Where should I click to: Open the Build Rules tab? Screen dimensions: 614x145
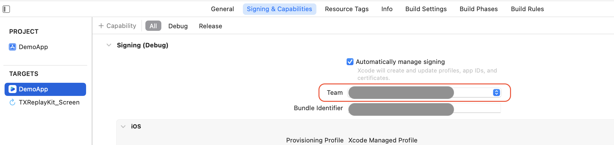click(527, 9)
